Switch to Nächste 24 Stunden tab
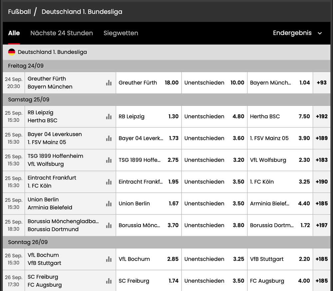The width and height of the screenshot is (333, 291). (62, 33)
